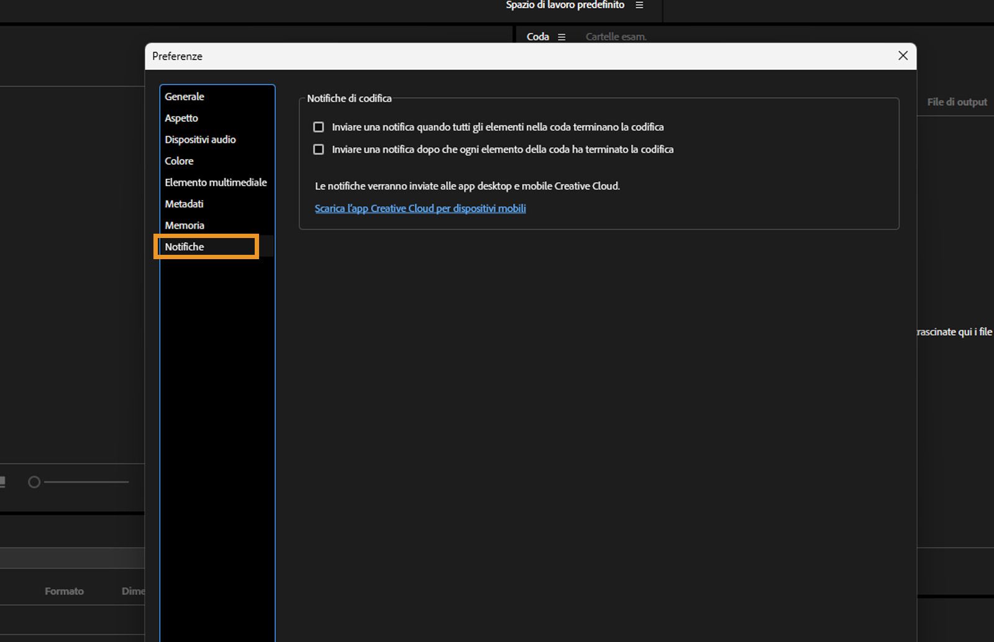Click the zoom slider handle behind the dialog
Viewport: 994px width, 642px height.
tap(34, 482)
